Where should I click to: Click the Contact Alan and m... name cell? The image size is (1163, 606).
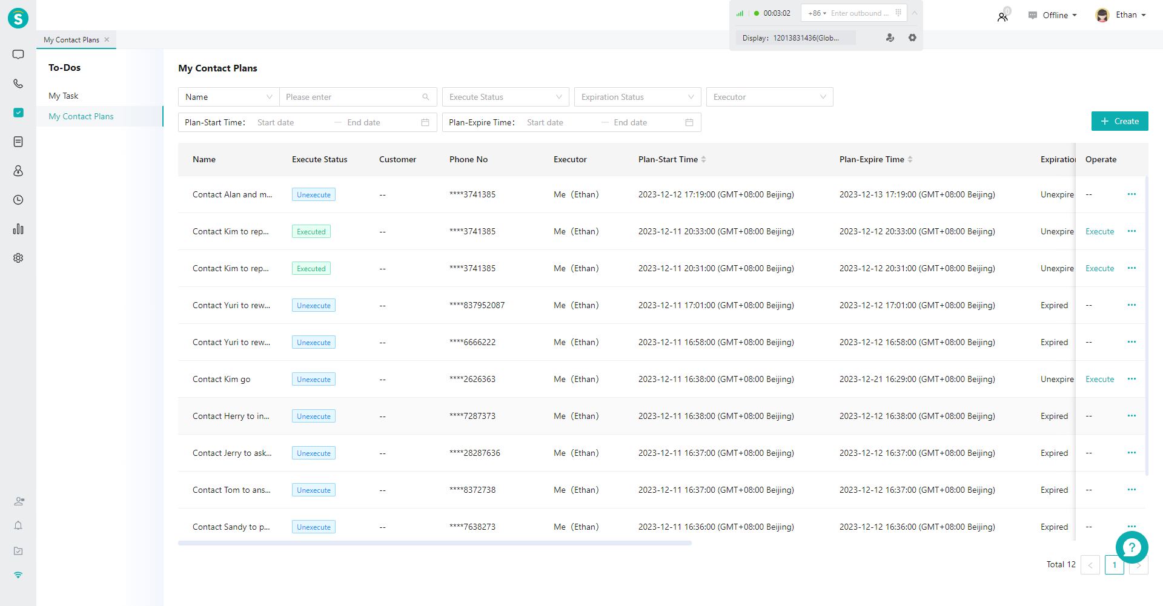tap(233, 194)
